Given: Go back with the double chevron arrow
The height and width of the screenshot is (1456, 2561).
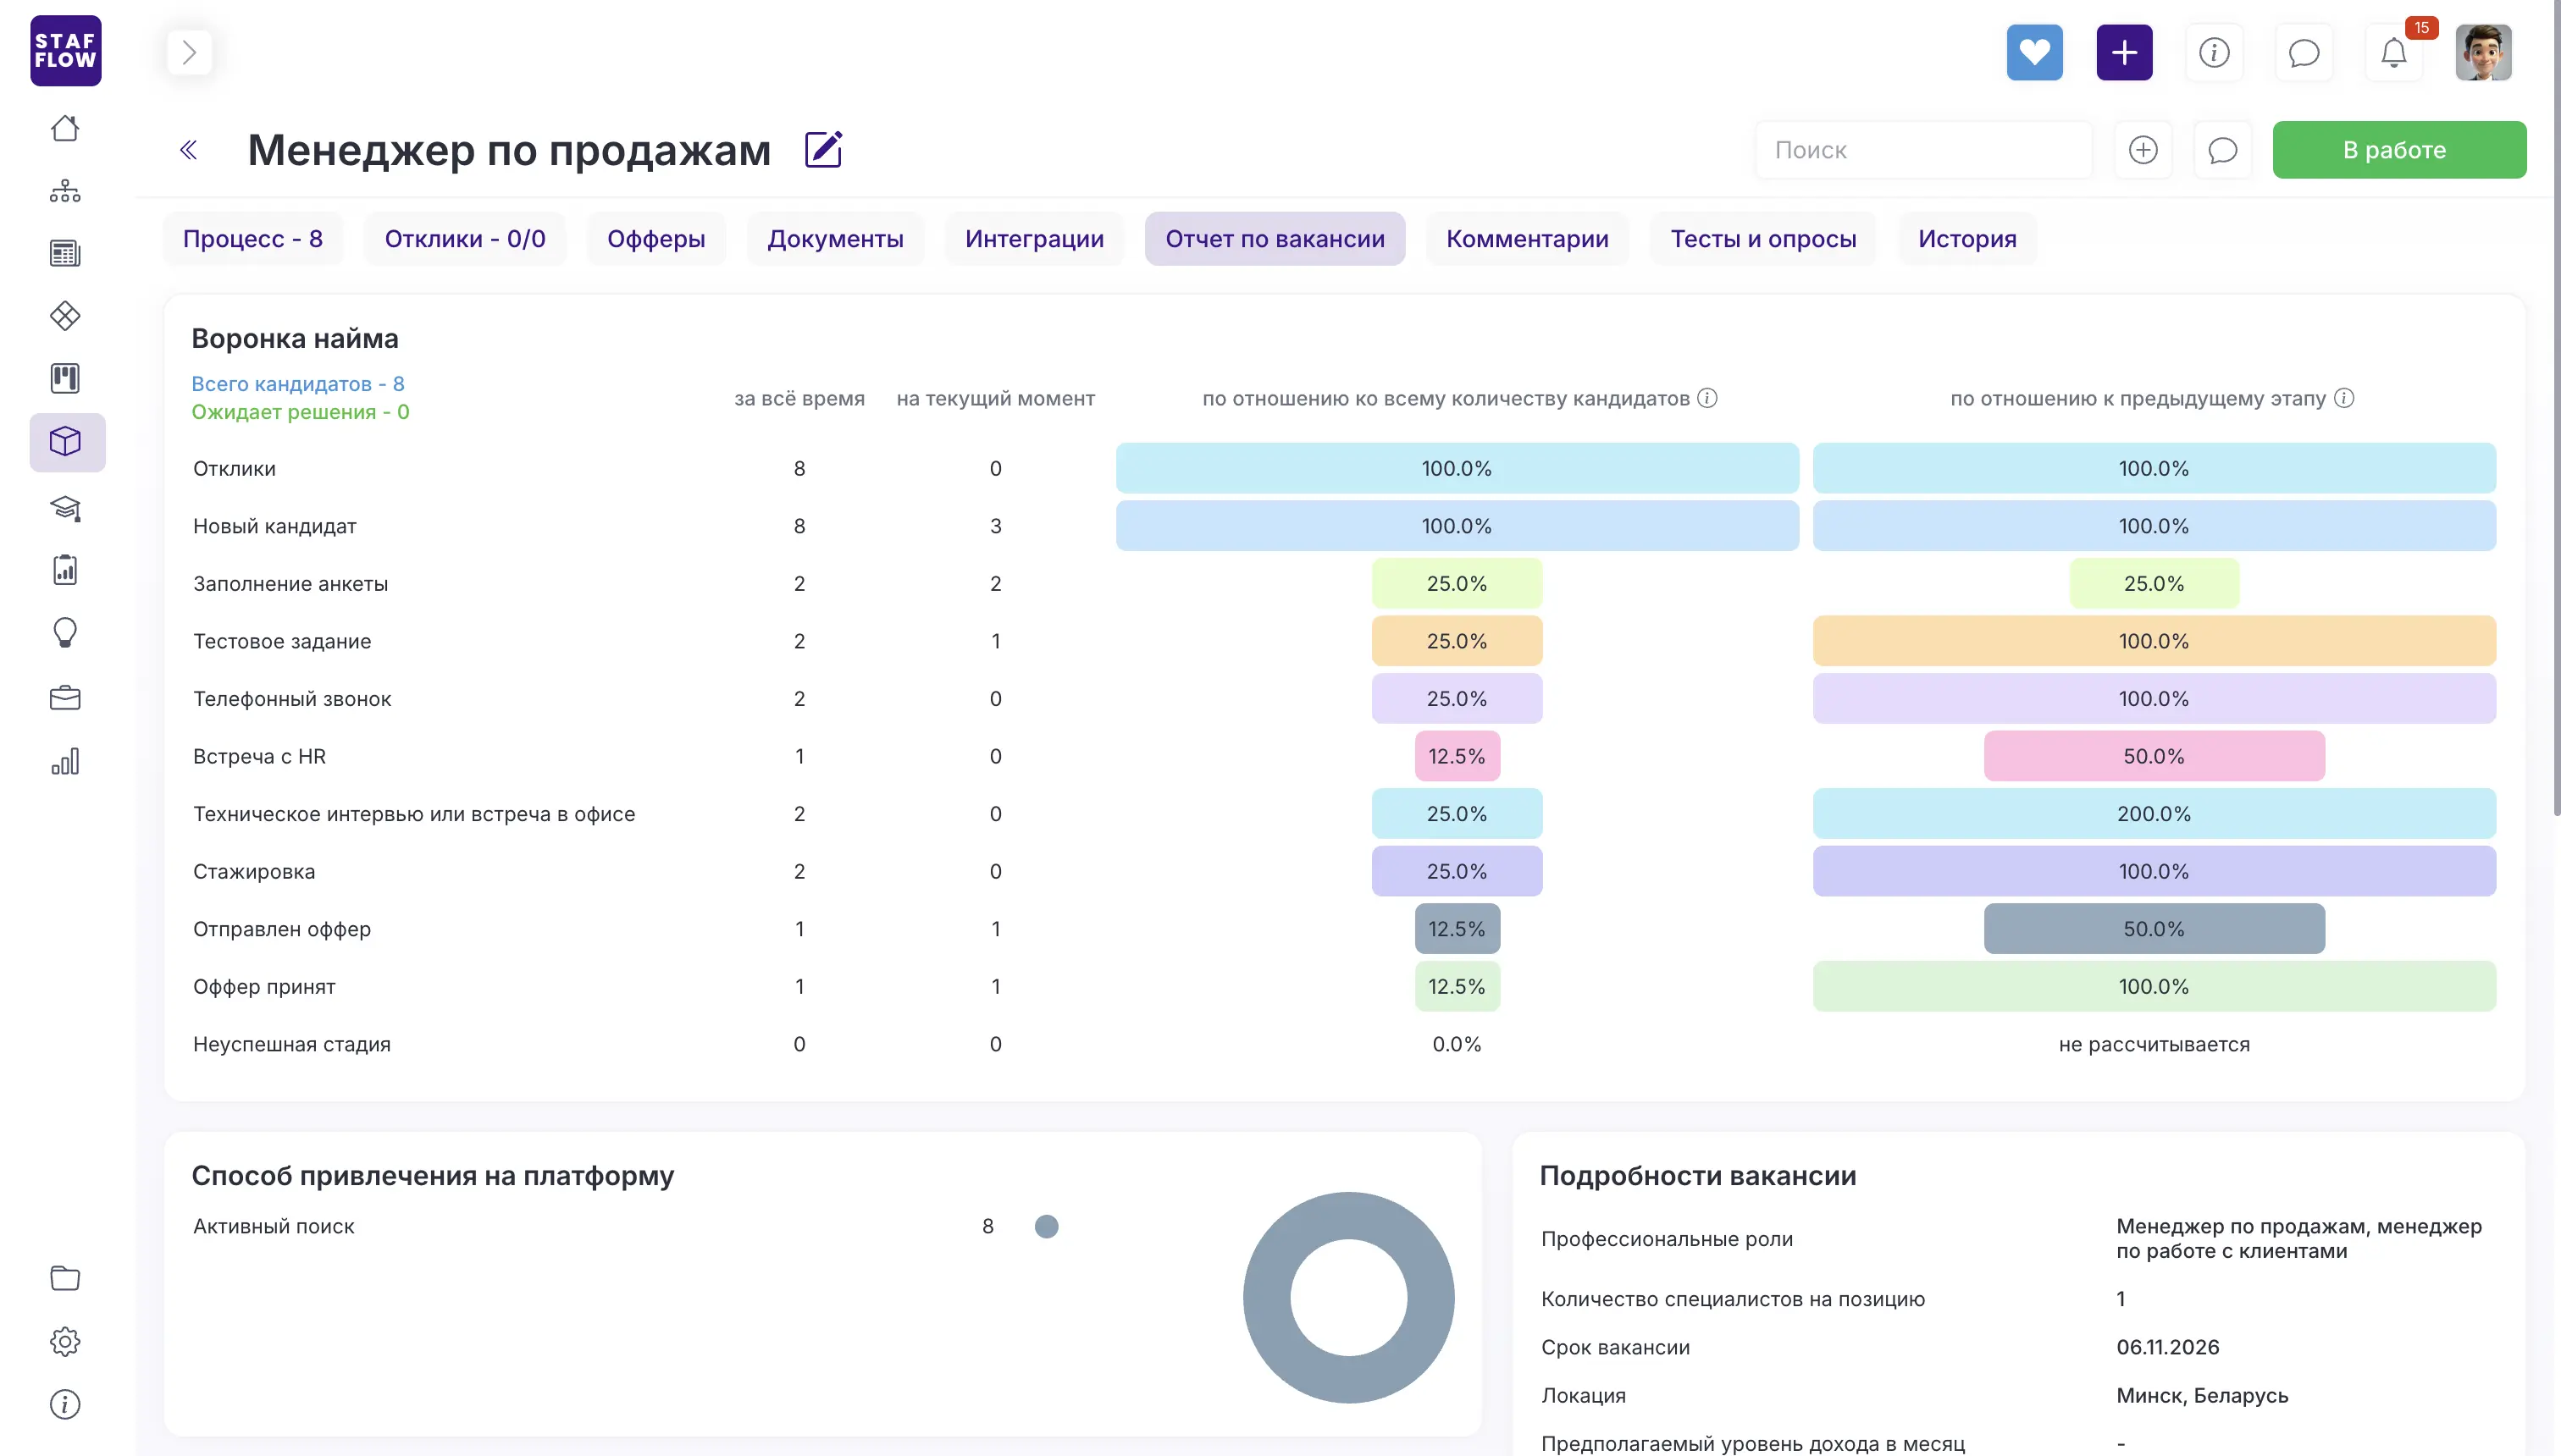Looking at the screenshot, I should 188,150.
